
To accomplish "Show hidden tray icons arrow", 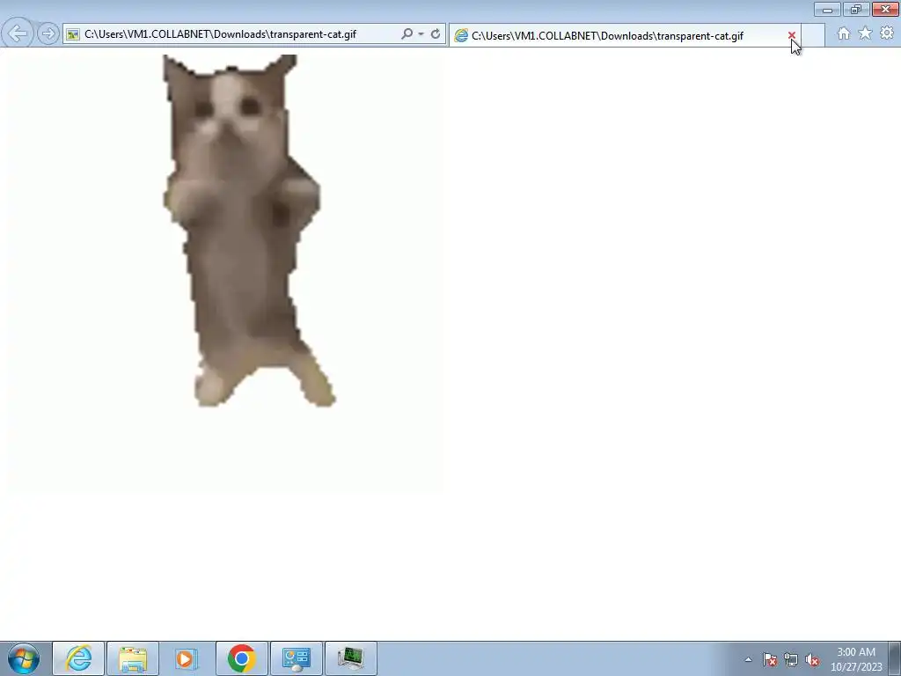I will click(748, 659).
